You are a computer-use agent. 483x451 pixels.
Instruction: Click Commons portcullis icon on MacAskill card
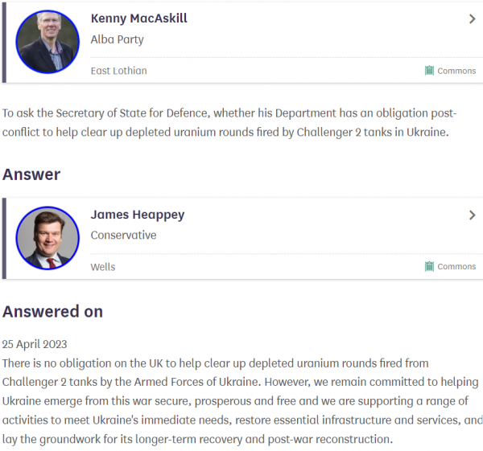pos(429,71)
